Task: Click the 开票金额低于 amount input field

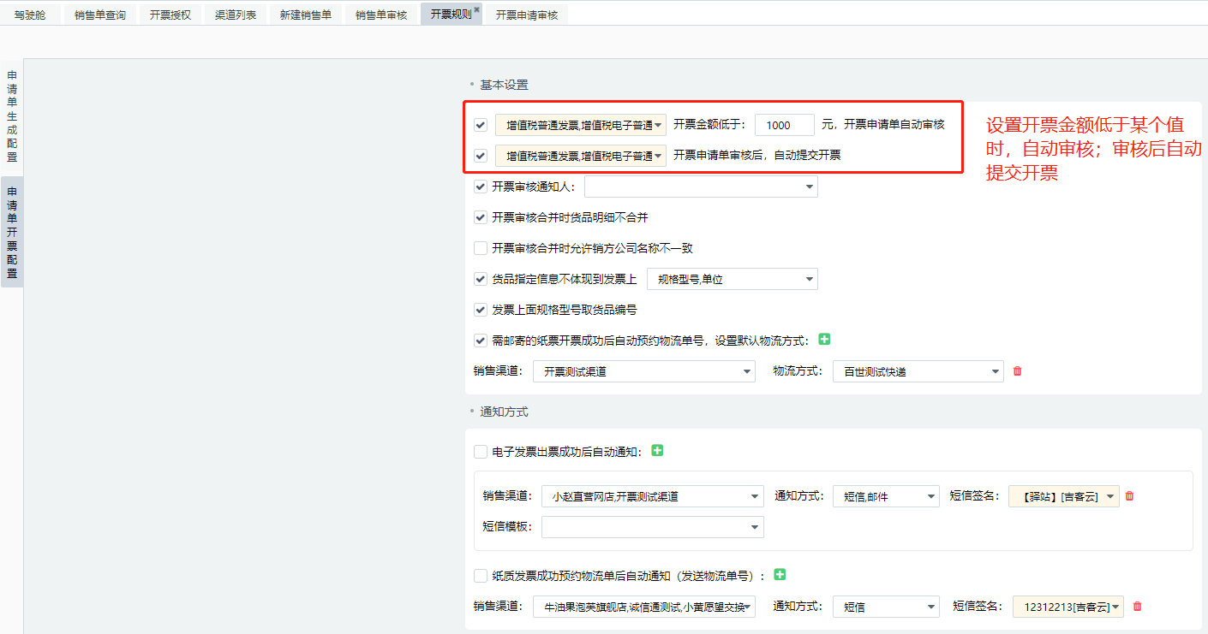Action: click(784, 125)
